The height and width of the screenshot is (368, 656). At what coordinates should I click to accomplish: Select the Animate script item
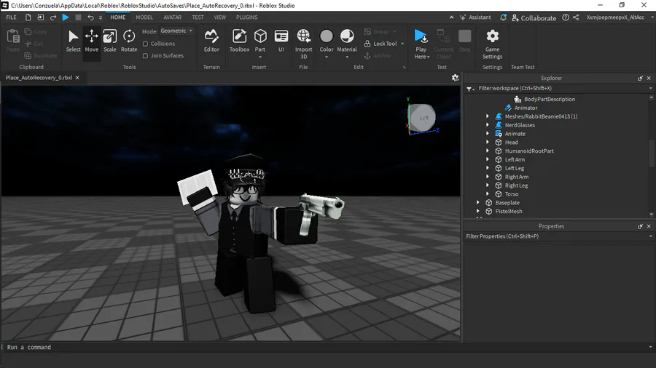point(515,134)
